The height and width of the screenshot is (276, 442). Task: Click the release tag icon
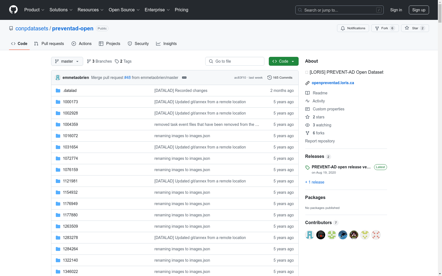coord(307,168)
